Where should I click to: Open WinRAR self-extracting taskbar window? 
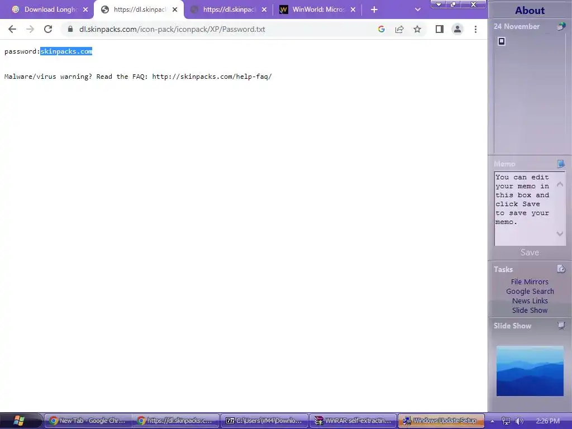click(353, 421)
